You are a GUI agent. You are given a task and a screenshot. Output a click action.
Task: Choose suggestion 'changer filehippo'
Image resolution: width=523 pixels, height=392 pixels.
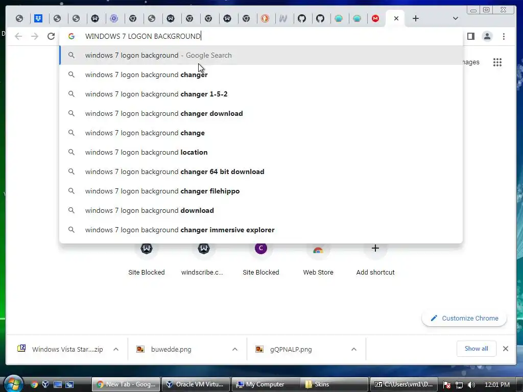pos(261,191)
